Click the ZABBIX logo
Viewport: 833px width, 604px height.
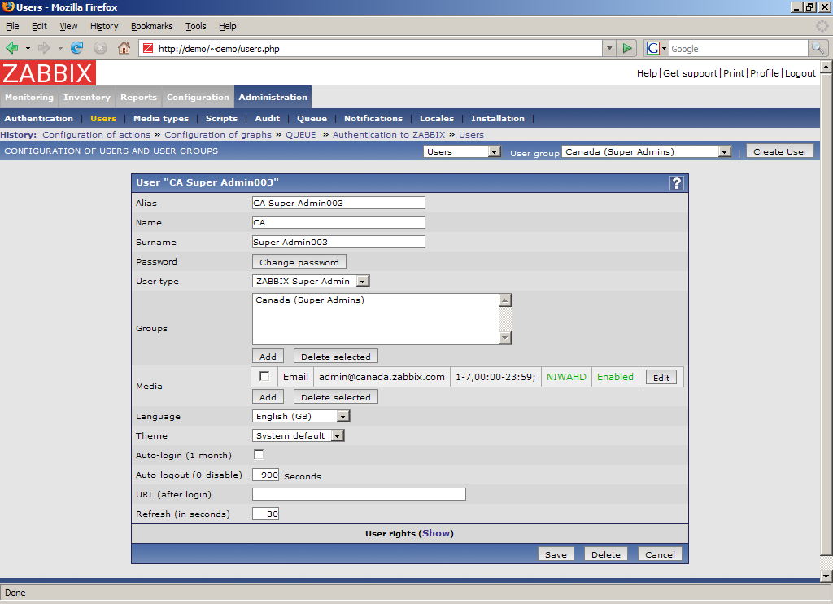click(x=48, y=72)
